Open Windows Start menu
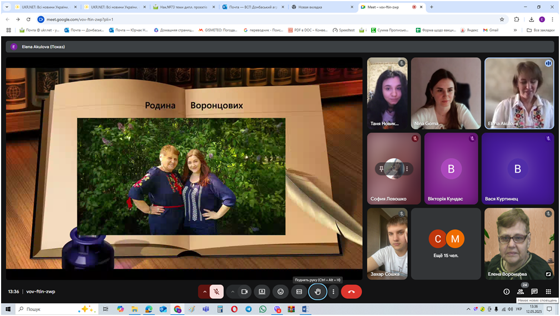This screenshot has width=560, height=316. pos(8,309)
